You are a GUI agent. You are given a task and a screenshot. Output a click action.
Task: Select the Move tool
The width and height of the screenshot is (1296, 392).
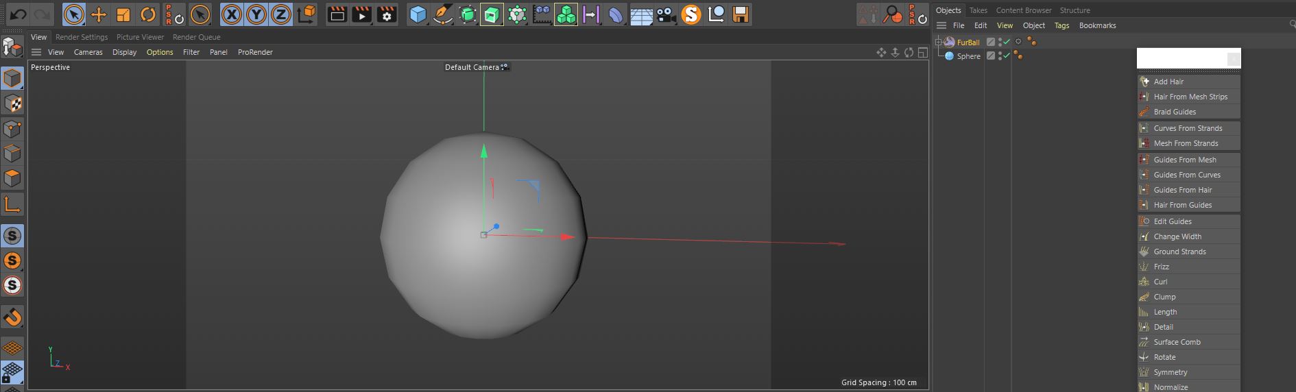click(99, 14)
